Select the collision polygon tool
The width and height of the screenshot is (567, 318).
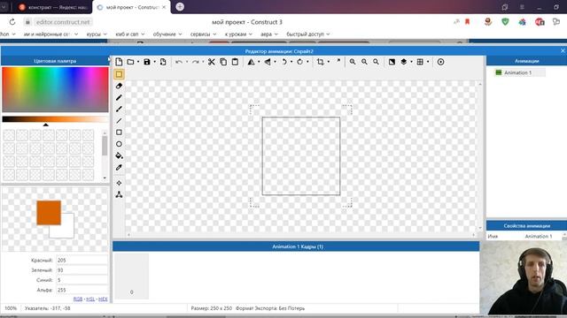click(x=119, y=194)
